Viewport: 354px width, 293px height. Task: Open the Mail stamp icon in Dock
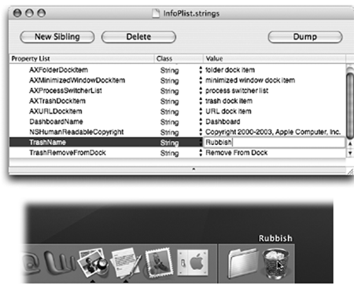click(x=159, y=262)
